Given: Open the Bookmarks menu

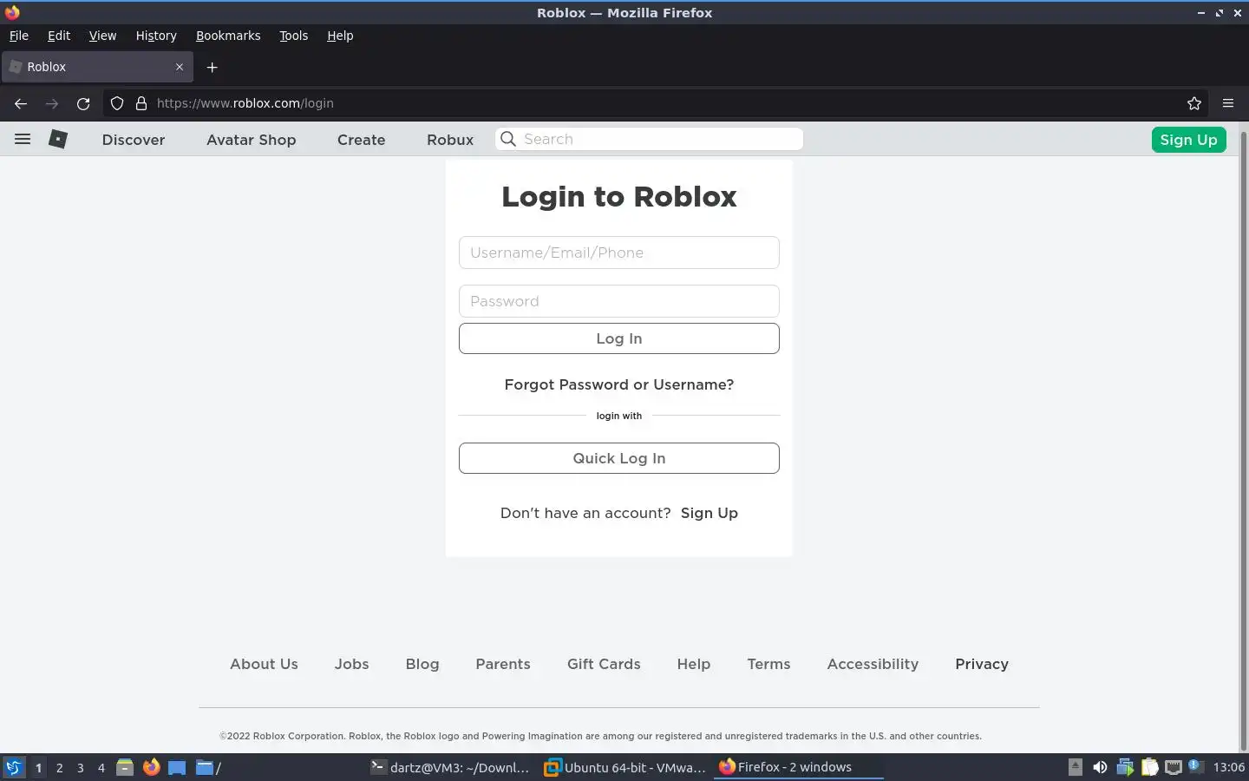Looking at the screenshot, I should click(228, 36).
